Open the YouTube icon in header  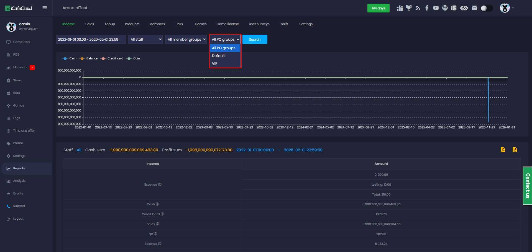point(436,8)
